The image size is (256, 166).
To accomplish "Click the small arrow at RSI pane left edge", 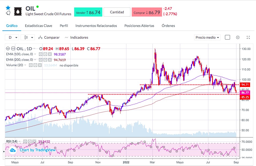I will [x=4, y=152].
